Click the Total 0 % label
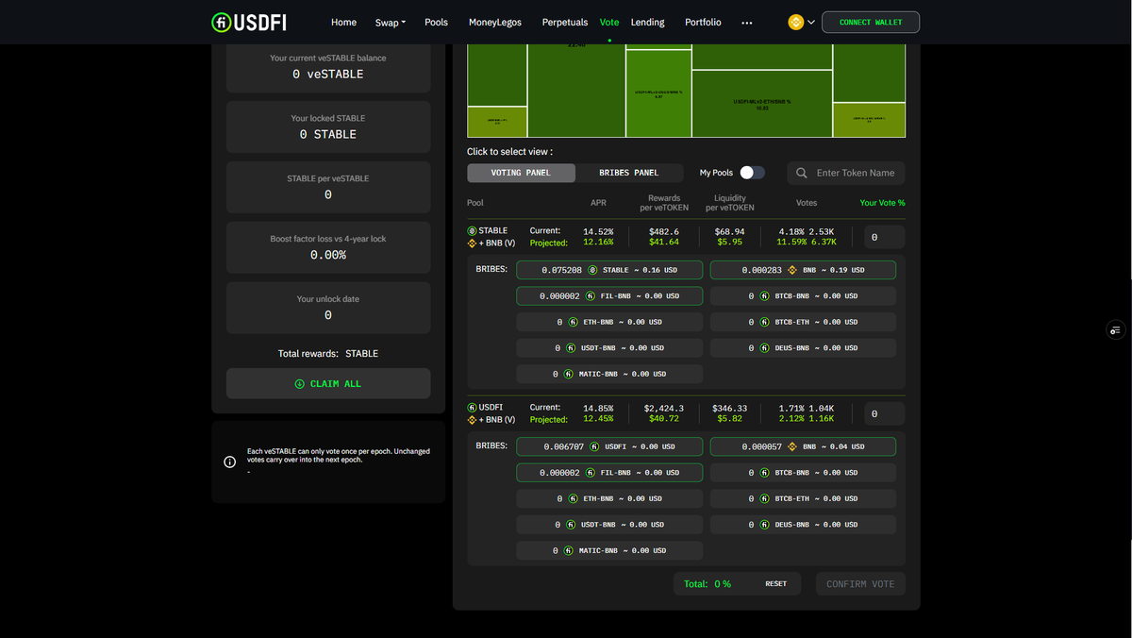 [x=707, y=584]
